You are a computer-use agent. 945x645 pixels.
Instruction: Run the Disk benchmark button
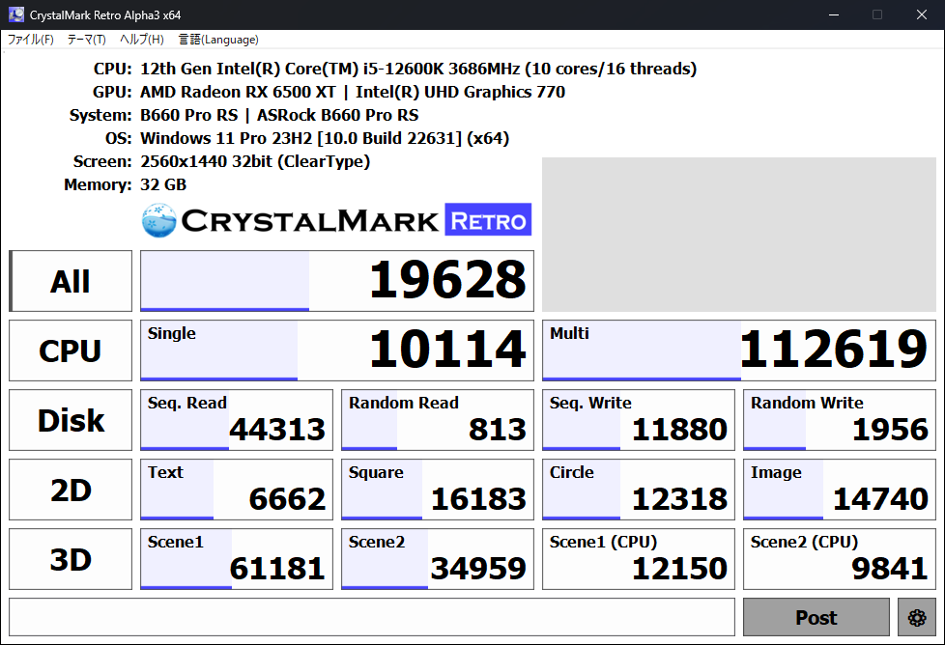71,420
